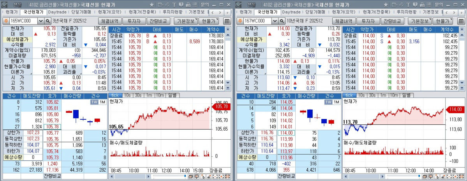Toggle 1M candle view in left order book
Image resolution: width=467 pixels, height=181 pixels.
(102, 102)
